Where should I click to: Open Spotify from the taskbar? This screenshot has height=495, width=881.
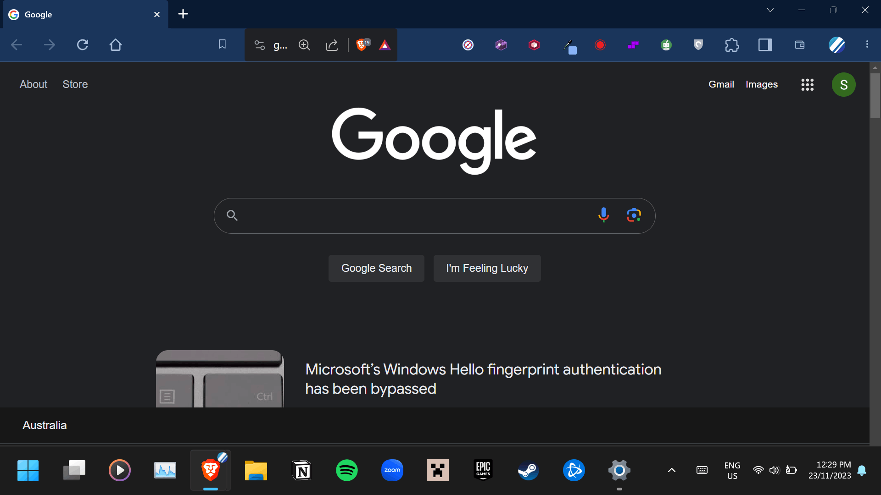pos(347,470)
